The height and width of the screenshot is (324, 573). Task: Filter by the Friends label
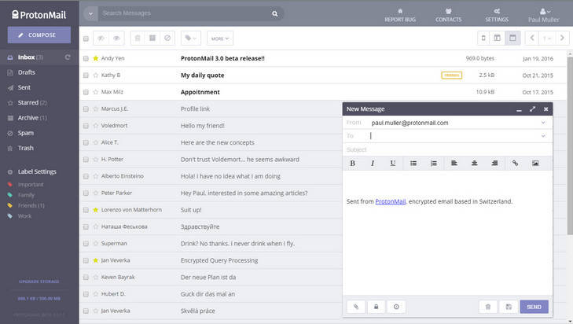tap(31, 205)
